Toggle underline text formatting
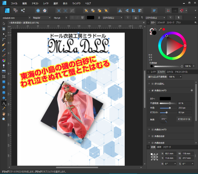The image size is (198, 174). (x=82, y=18)
